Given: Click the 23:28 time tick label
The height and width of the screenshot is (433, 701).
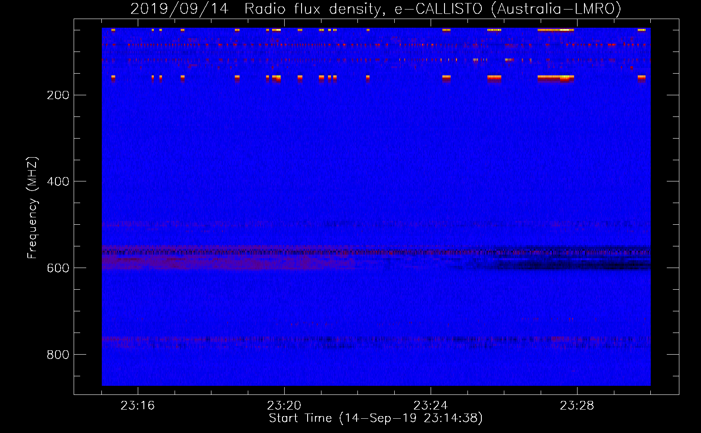Looking at the screenshot, I should point(577,406).
